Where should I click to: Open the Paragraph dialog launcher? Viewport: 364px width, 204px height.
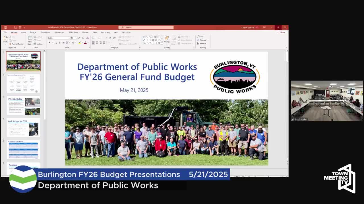[x=140, y=48]
